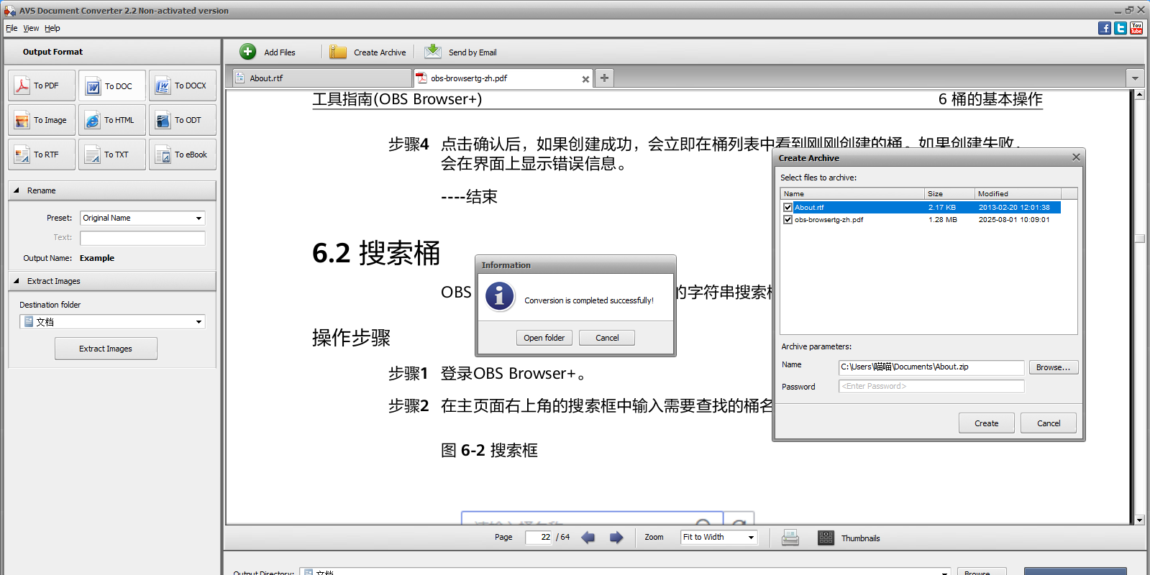Open the Twitter link icon
Screen dimensions: 1150x575
(x=1121, y=28)
